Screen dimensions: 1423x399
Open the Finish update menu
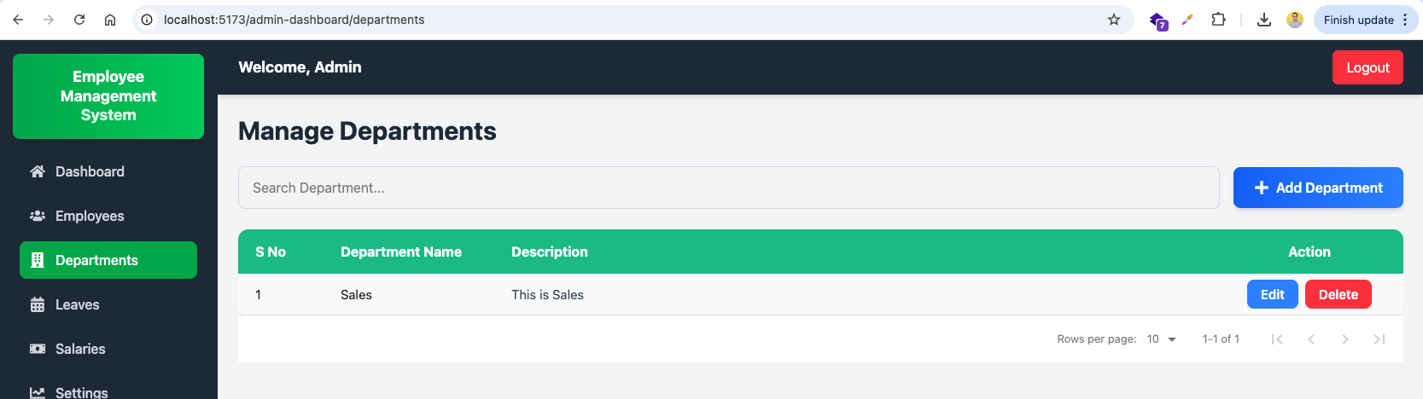pos(1366,20)
